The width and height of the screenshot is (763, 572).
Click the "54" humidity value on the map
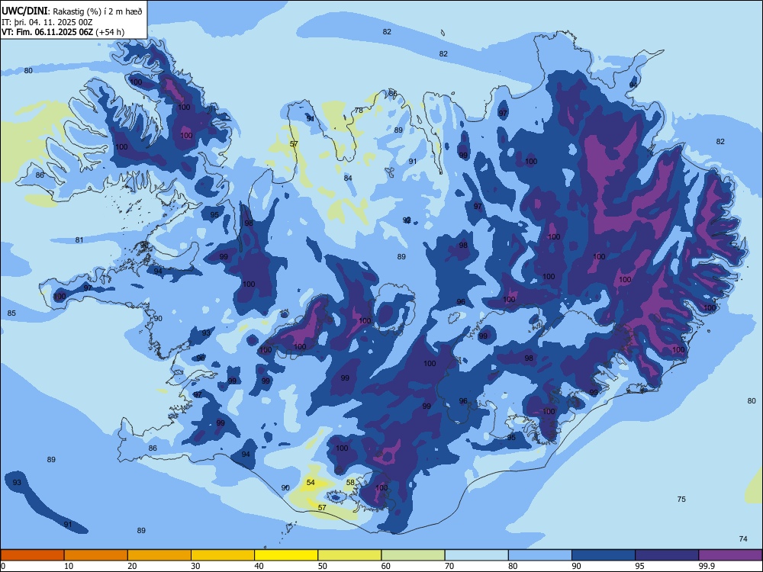[311, 483]
